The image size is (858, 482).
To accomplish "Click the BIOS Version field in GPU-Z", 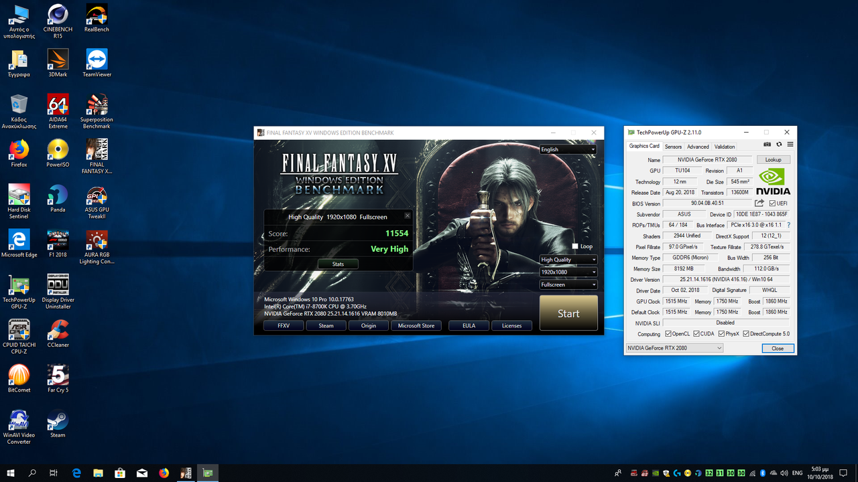I will pyautogui.click(x=707, y=203).
